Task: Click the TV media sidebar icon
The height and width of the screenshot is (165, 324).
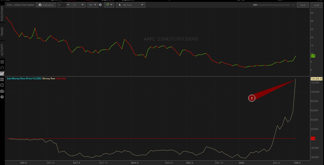Action: click(2, 68)
